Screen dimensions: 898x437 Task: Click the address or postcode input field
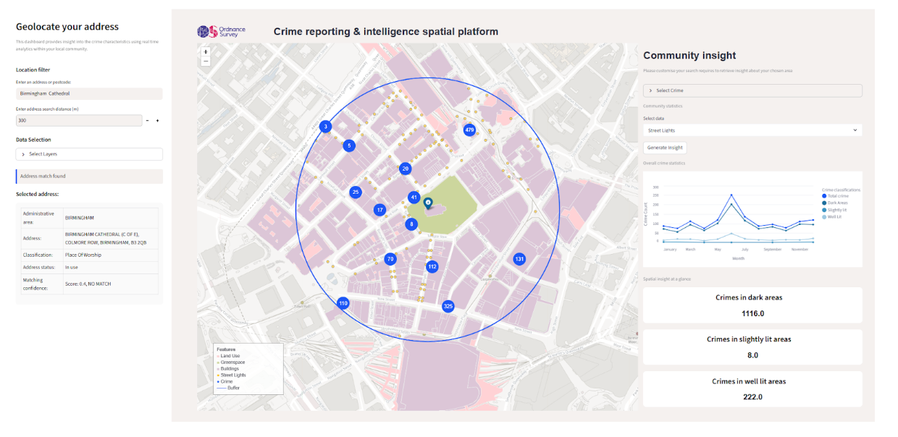click(89, 94)
